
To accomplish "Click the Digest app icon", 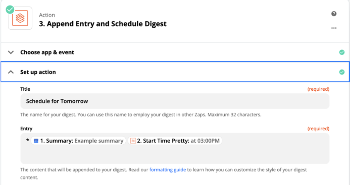I will (20, 19).
